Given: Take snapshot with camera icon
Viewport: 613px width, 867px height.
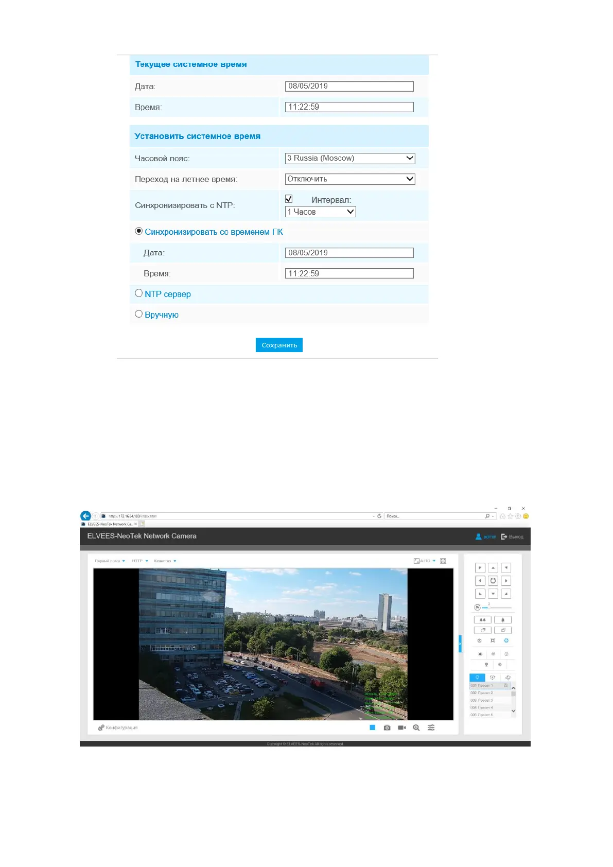Looking at the screenshot, I should click(x=387, y=727).
